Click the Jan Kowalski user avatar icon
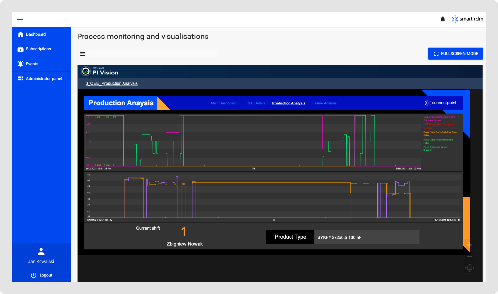The width and height of the screenshot is (498, 294). 41,251
